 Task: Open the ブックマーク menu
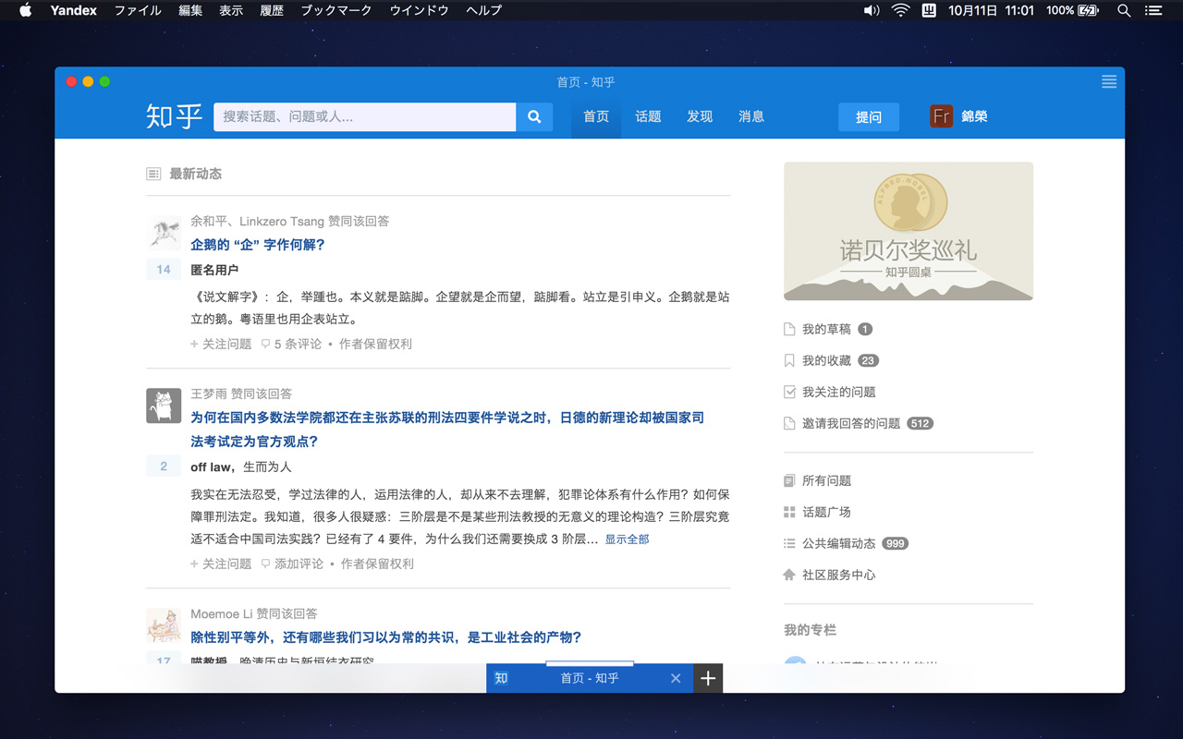(335, 10)
